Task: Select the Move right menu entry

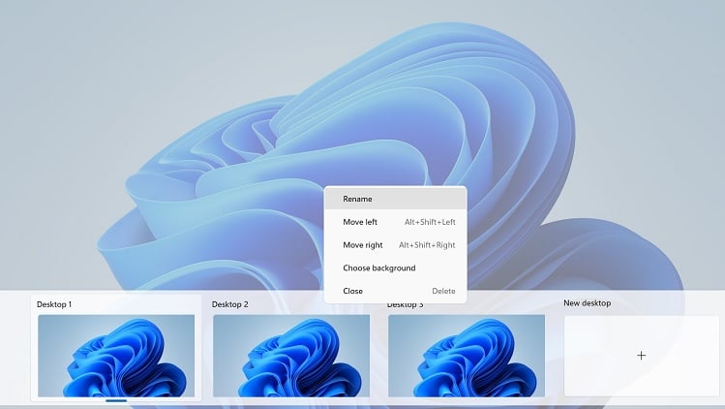Action: (395, 245)
